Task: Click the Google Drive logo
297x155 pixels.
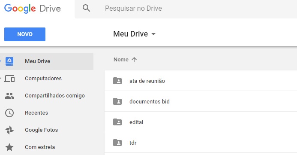Action: tap(33, 9)
